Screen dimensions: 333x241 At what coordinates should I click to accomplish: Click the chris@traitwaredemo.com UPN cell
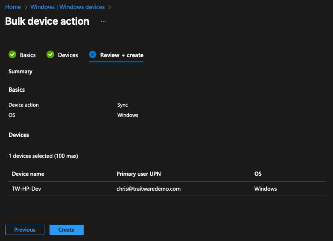(x=149, y=189)
